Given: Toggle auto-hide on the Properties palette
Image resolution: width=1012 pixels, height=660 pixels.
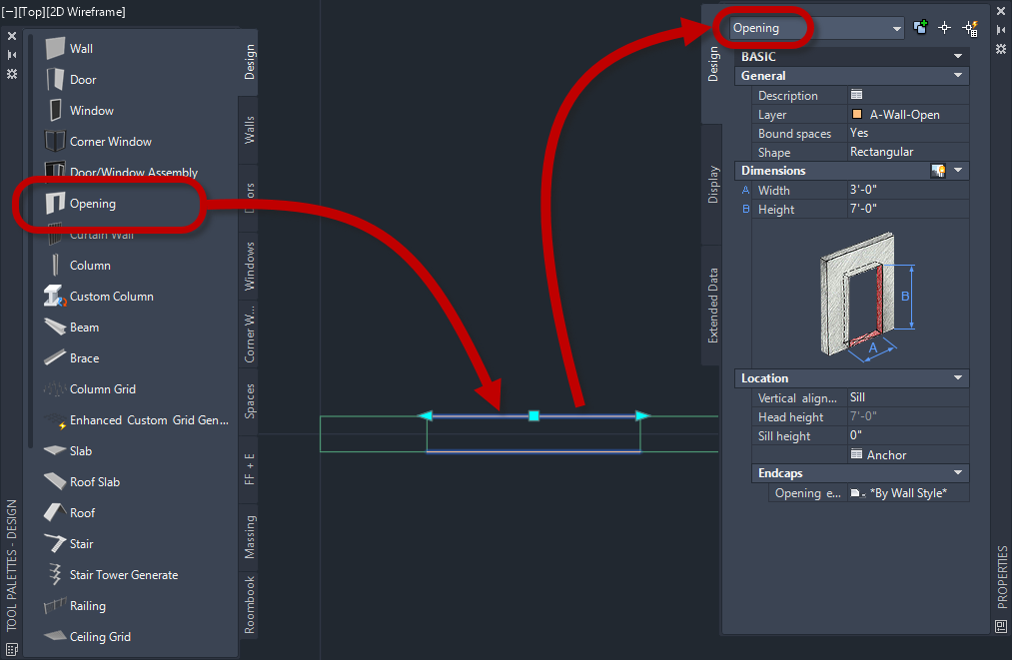Looking at the screenshot, I should 1000,30.
